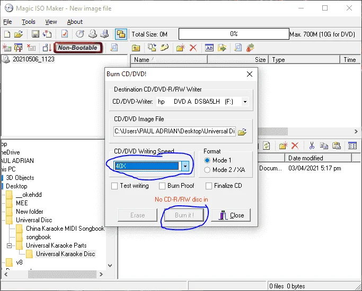Click the folder tree horizontal scrollbar thumb
362x291 pixels.
pos(62,274)
